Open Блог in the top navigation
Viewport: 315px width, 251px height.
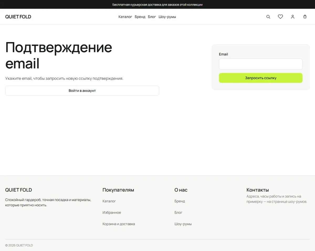tap(152, 17)
